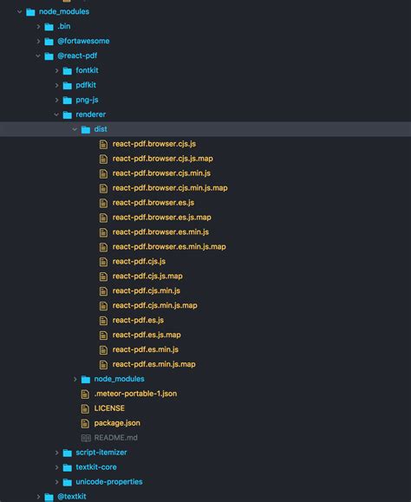Select the @fortawesome folder name

coord(83,42)
